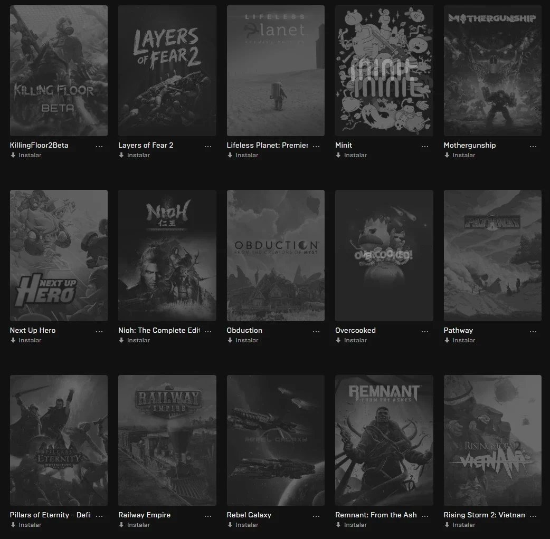Click Instalar under Pillars of Eternity
550x539 pixels.
(26, 525)
